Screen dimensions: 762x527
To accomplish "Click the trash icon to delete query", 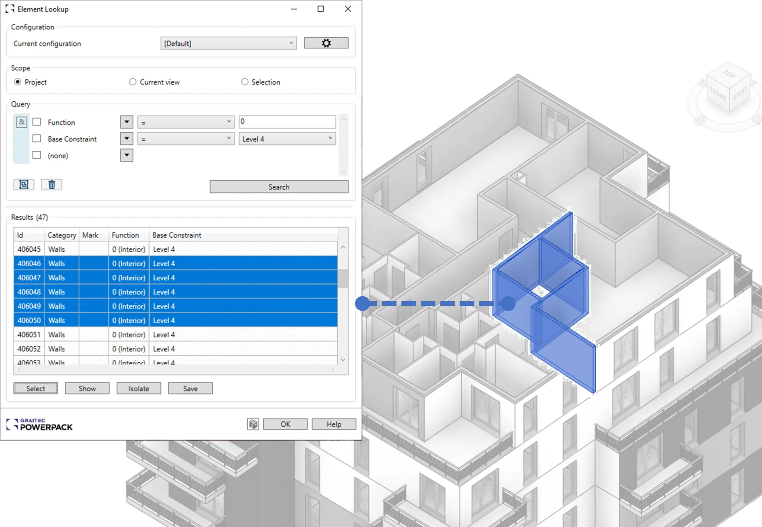I will tap(52, 185).
